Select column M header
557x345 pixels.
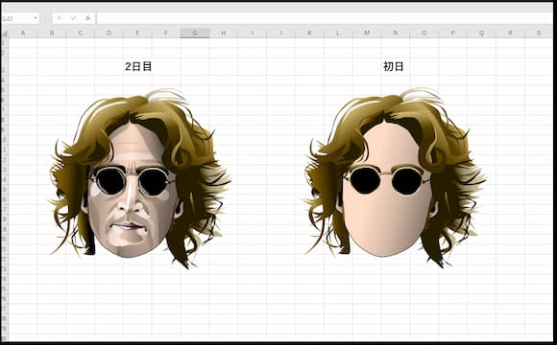coord(367,34)
